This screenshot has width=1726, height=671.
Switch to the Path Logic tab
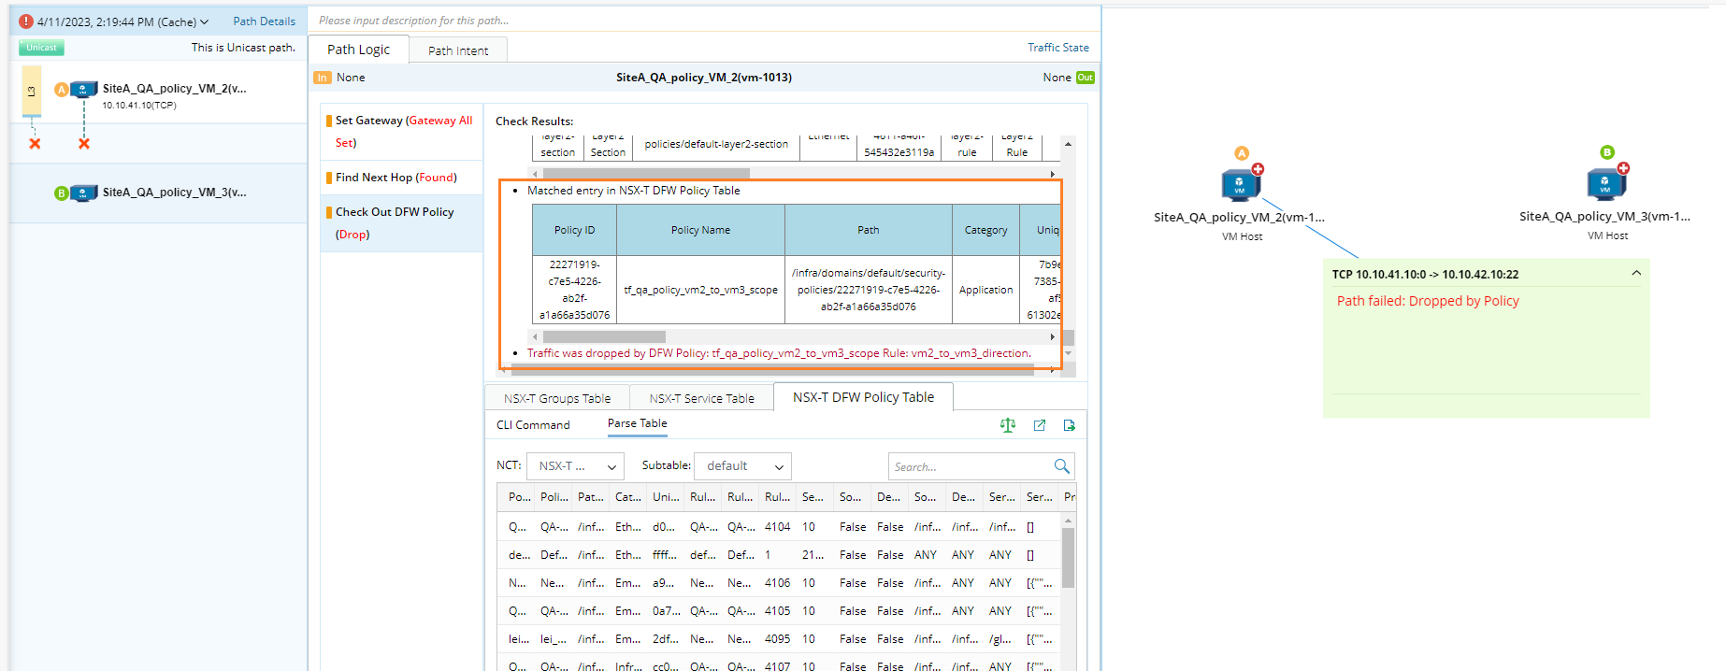point(359,50)
